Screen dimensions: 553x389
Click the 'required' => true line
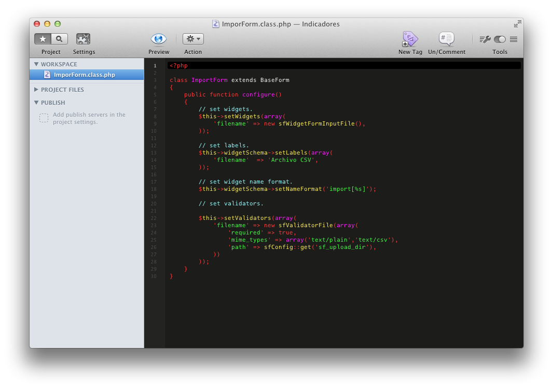point(262,232)
